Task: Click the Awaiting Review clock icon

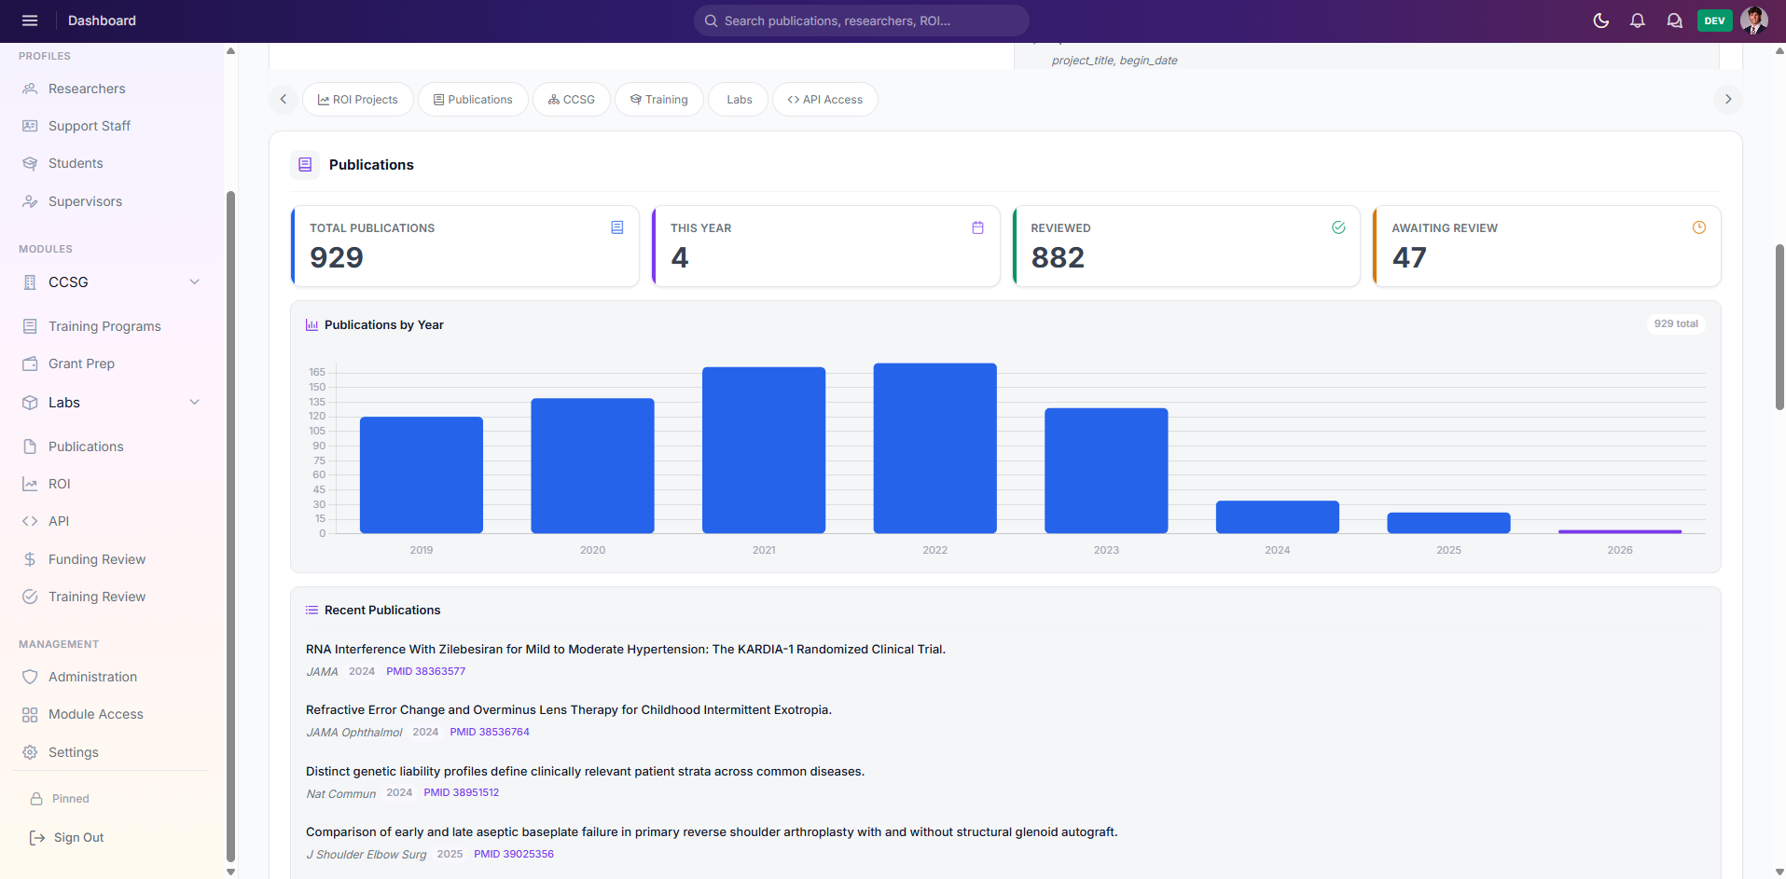Action: pyautogui.click(x=1699, y=227)
